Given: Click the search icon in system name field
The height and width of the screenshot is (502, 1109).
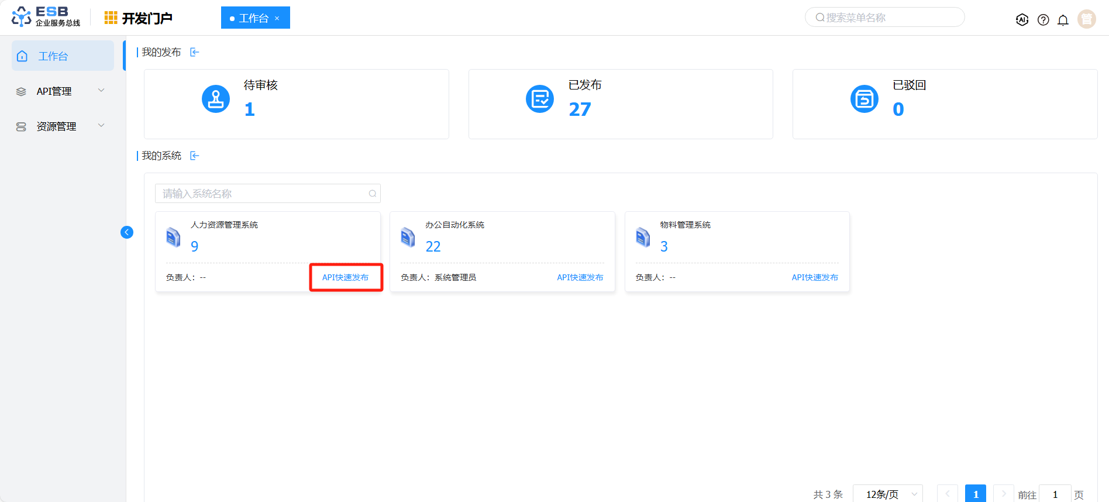Looking at the screenshot, I should point(372,194).
